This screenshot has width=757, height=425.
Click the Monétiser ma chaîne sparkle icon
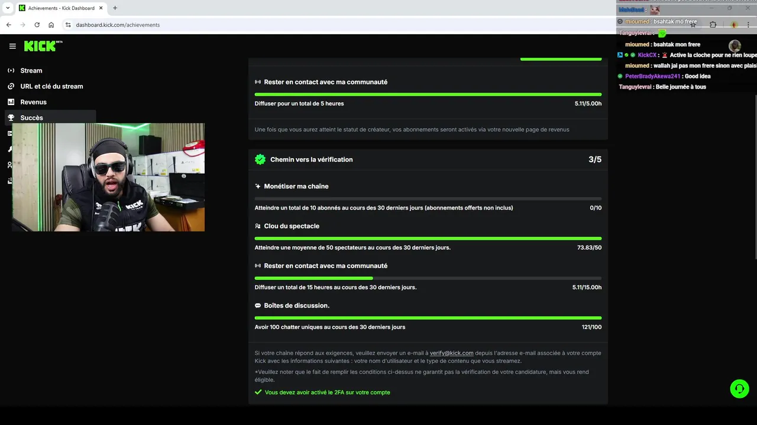pyautogui.click(x=258, y=186)
